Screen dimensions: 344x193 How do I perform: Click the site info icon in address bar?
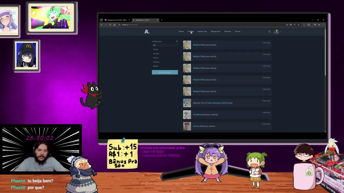[119, 25]
